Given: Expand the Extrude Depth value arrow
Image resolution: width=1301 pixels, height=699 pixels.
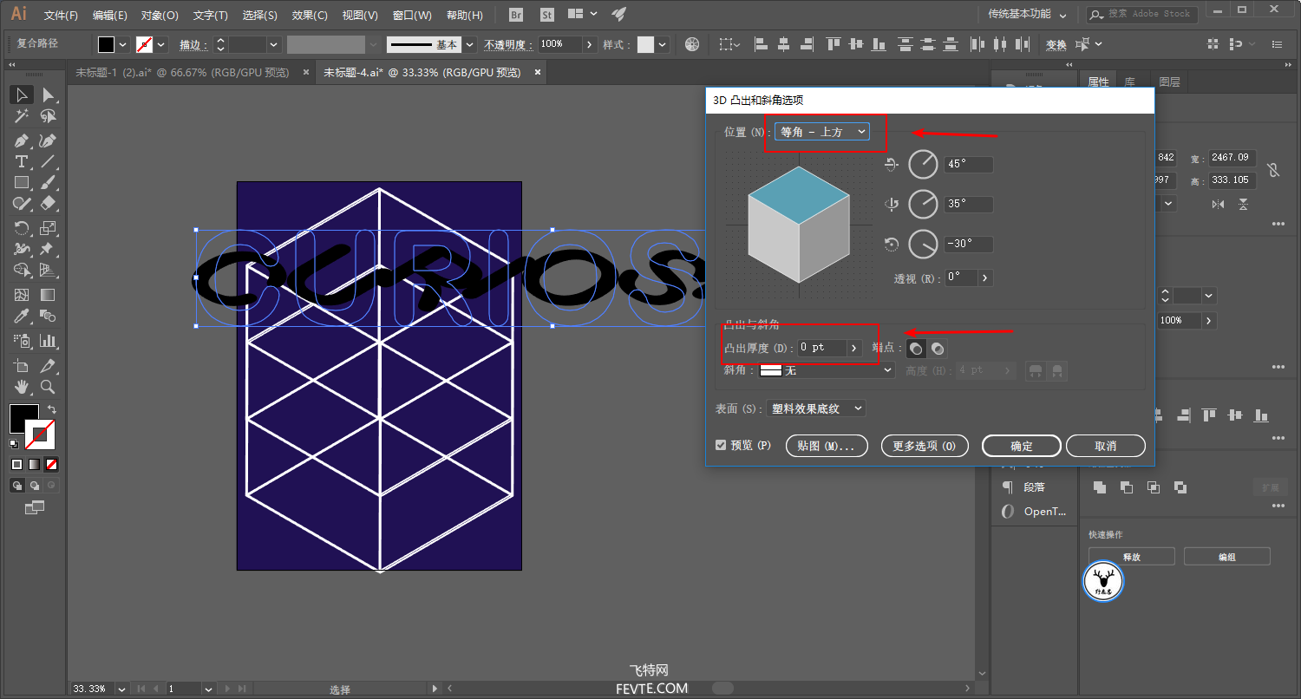Looking at the screenshot, I should pyautogui.click(x=853, y=348).
